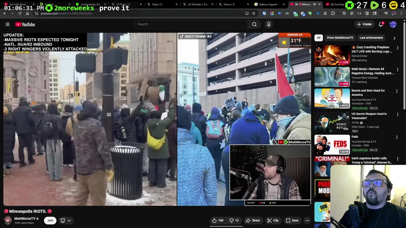Open options menu for Feds movie
The width and height of the screenshot is (406, 228).
click(397, 137)
